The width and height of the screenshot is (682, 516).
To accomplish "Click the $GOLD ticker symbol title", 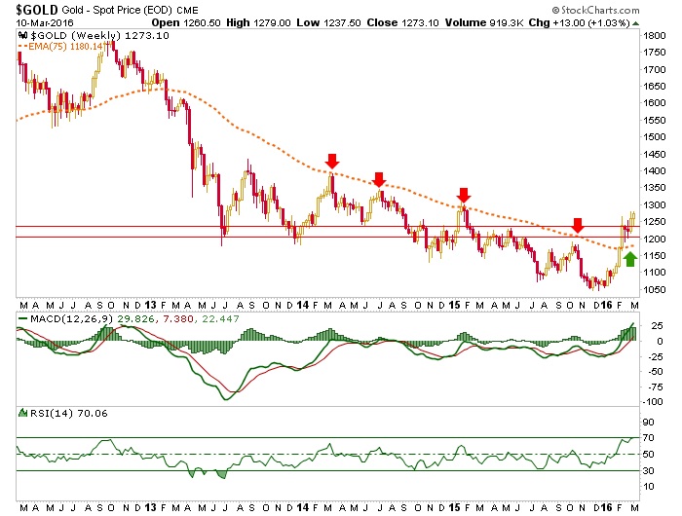I will click(37, 10).
